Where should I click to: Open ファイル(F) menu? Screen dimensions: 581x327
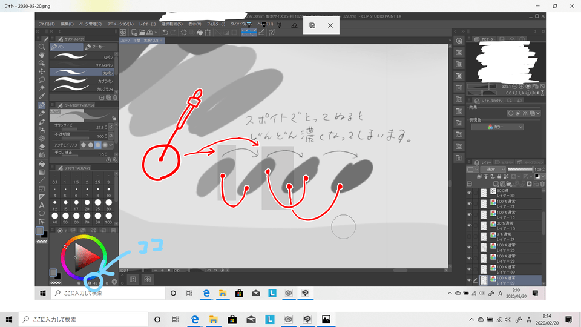tap(47, 24)
